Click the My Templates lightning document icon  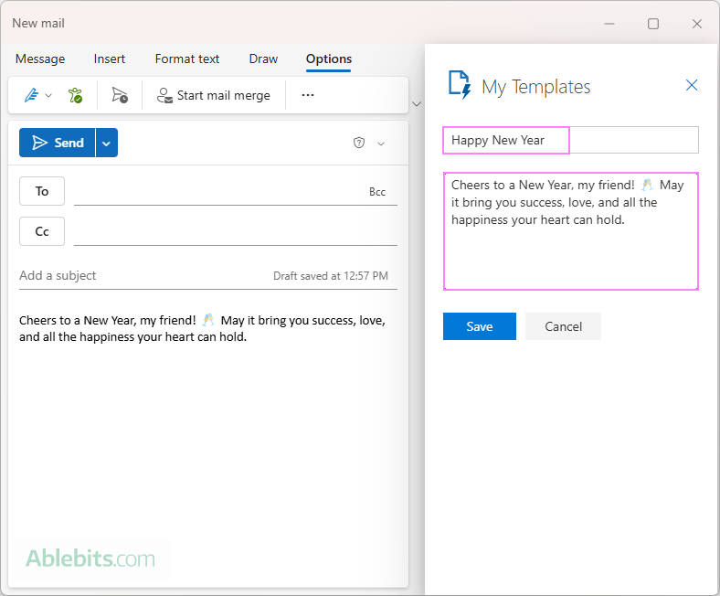(x=460, y=86)
